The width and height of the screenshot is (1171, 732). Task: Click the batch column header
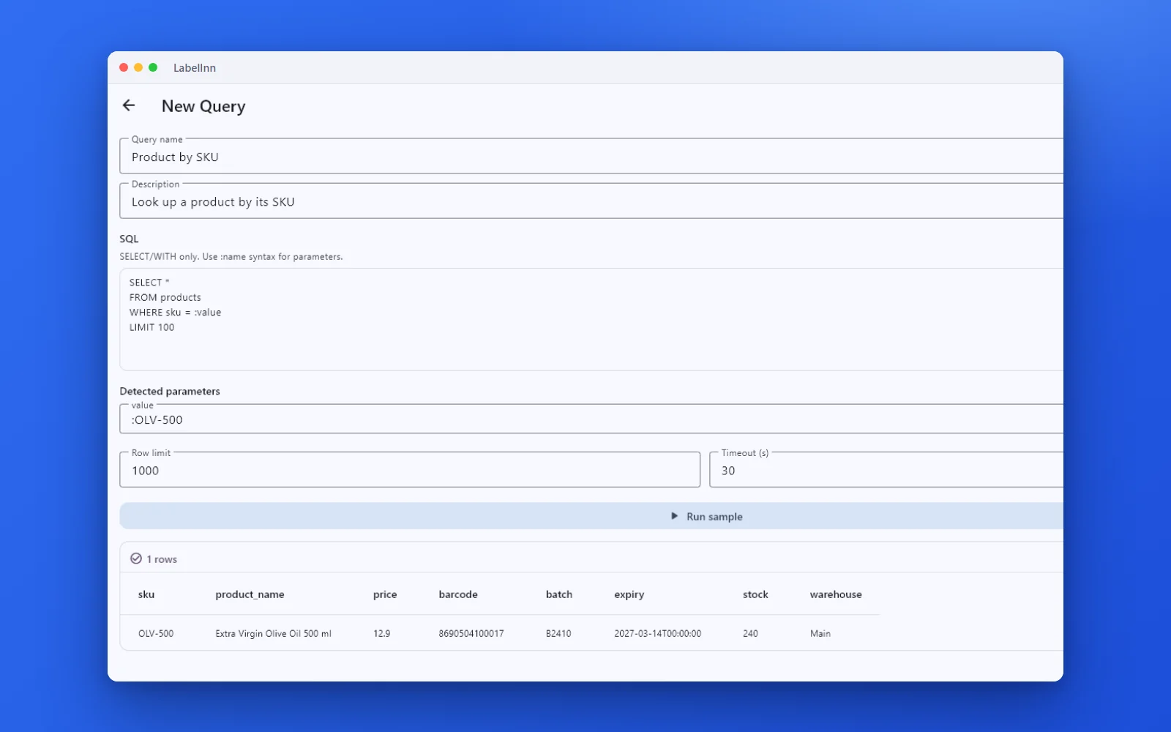click(559, 594)
